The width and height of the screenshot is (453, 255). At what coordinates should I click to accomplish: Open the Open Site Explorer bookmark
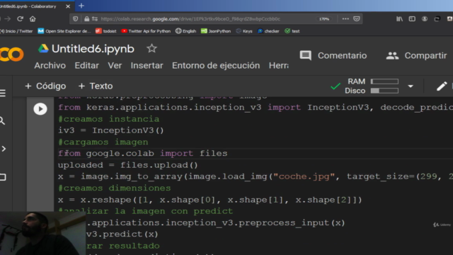(64, 31)
